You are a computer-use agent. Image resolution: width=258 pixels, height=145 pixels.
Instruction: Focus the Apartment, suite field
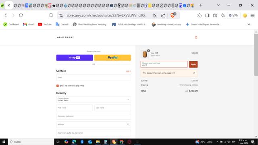94,133
